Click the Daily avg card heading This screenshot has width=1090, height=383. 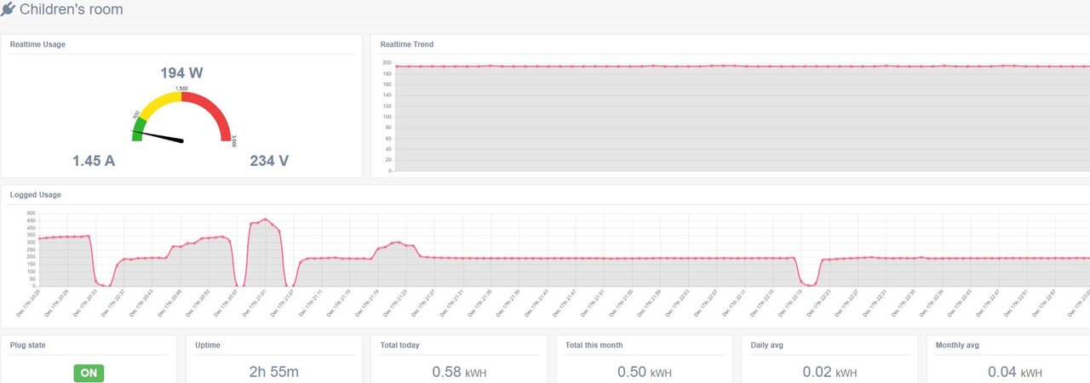pyautogui.click(x=769, y=346)
